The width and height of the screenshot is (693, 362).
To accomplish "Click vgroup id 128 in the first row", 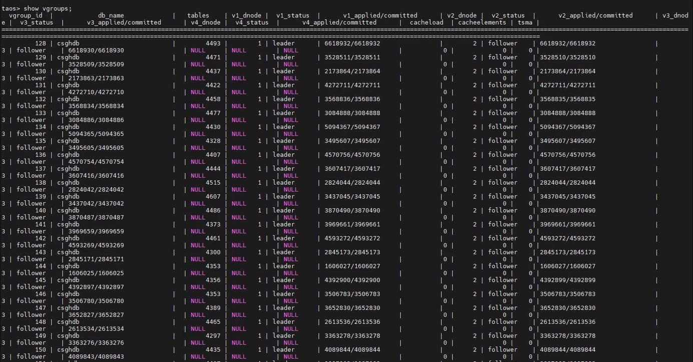I will pos(41,44).
